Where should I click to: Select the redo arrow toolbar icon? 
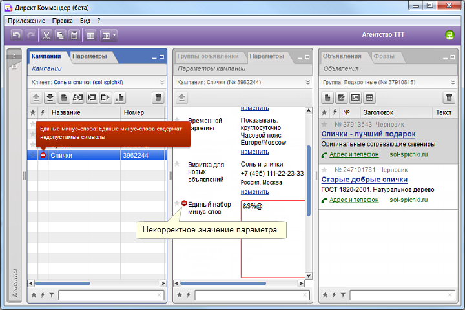point(30,36)
